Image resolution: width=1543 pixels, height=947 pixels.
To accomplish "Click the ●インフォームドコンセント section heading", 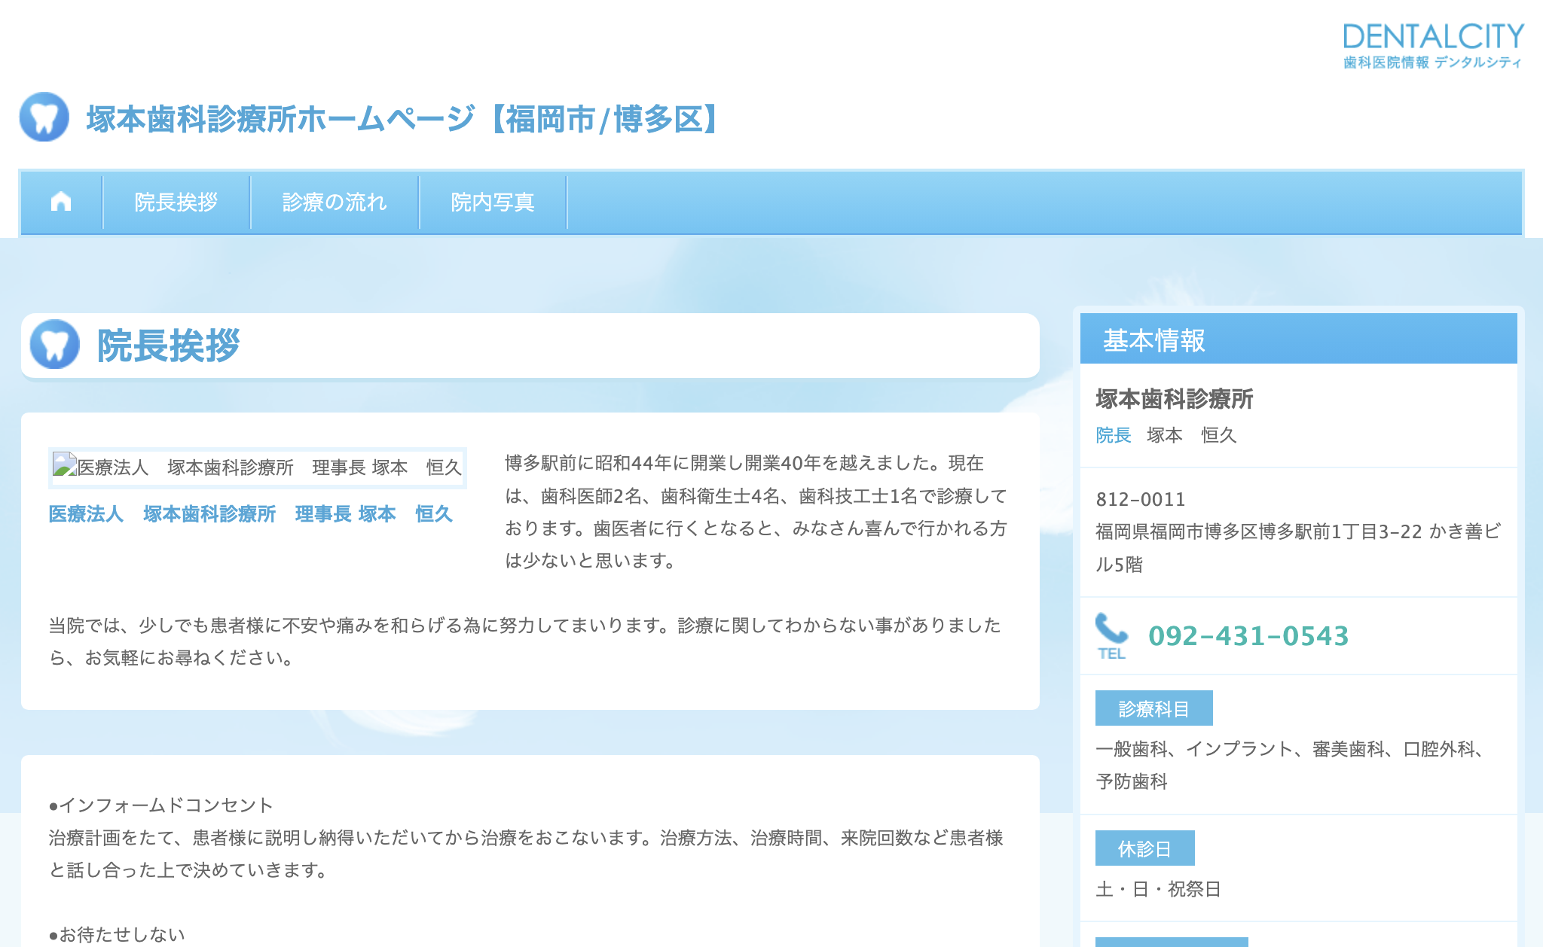I will click(x=160, y=805).
